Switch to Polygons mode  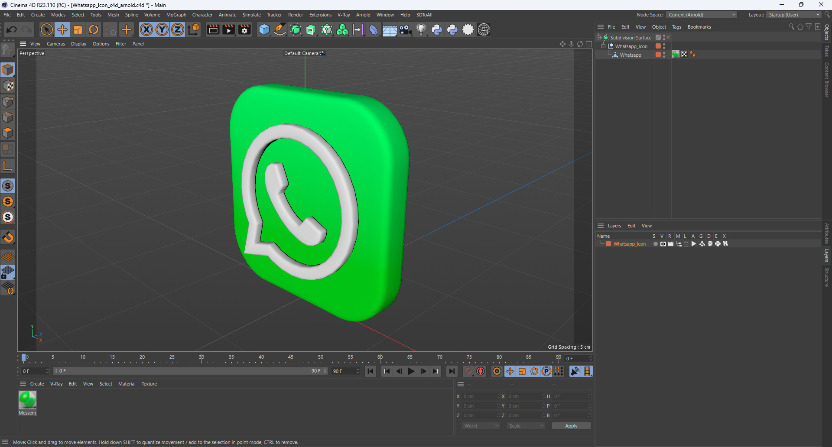(8, 133)
